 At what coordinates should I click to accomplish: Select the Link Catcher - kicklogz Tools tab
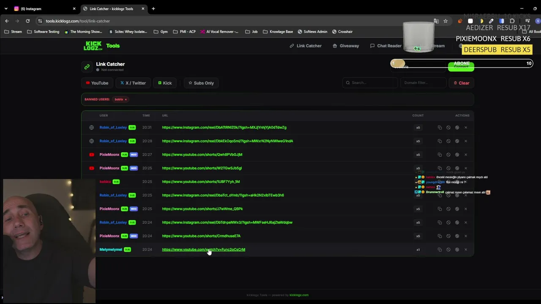tap(114, 8)
